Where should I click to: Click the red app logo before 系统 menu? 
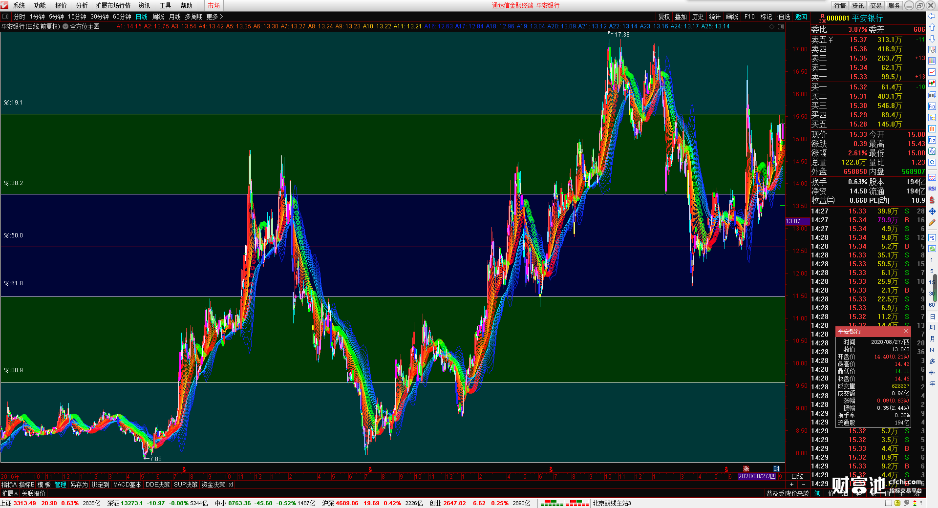[x=5, y=5]
